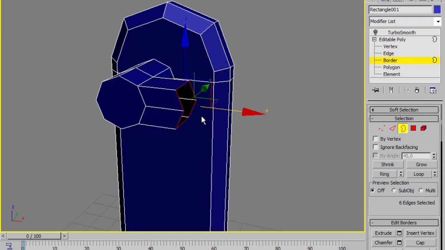Screen dimensions: 445x250
Task: Click the Ring button
Action: pos(385,174)
